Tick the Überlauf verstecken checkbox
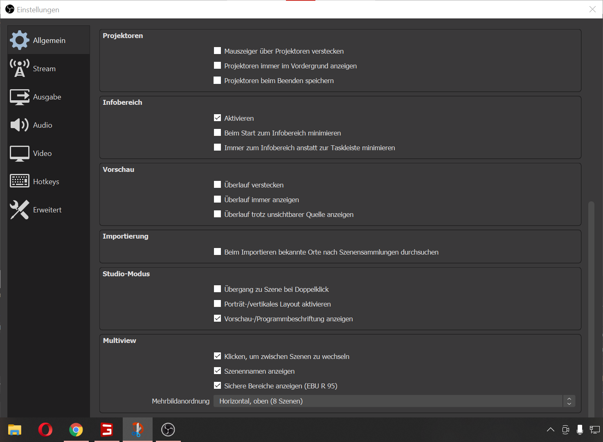Viewport: 603px width, 442px height. pyautogui.click(x=218, y=185)
